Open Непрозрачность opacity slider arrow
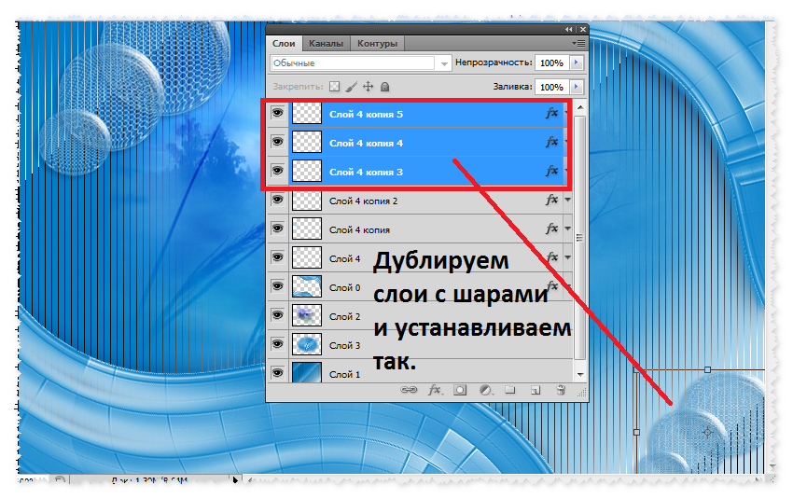793x499 pixels. click(x=576, y=62)
